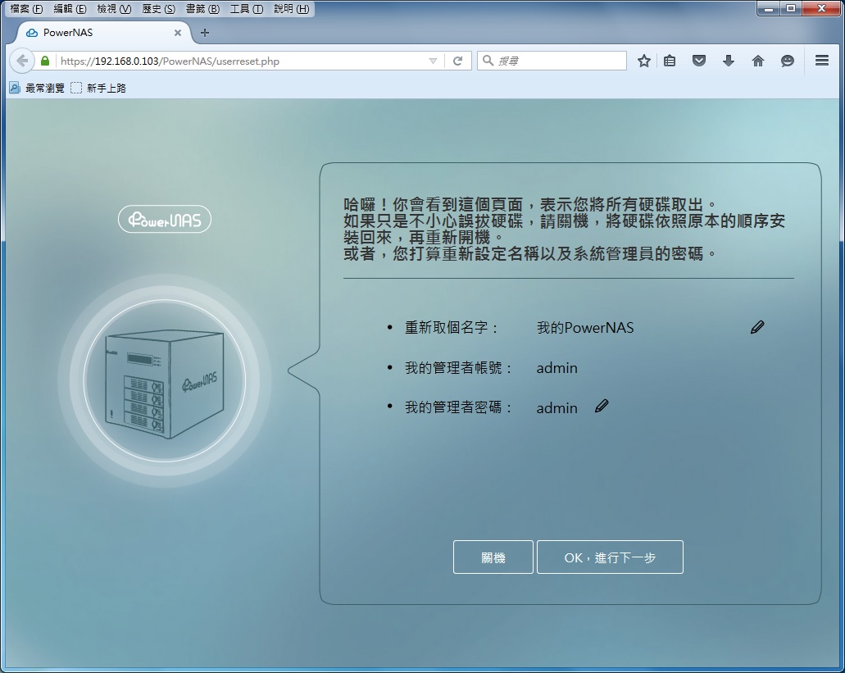Click the 關機 shutdown button
This screenshot has width=845, height=673.
(493, 557)
